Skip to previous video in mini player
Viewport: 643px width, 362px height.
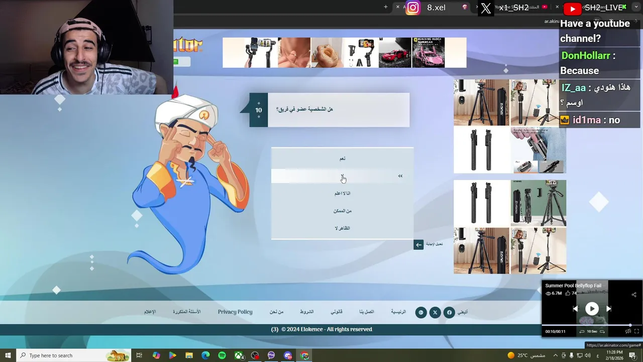click(575, 309)
